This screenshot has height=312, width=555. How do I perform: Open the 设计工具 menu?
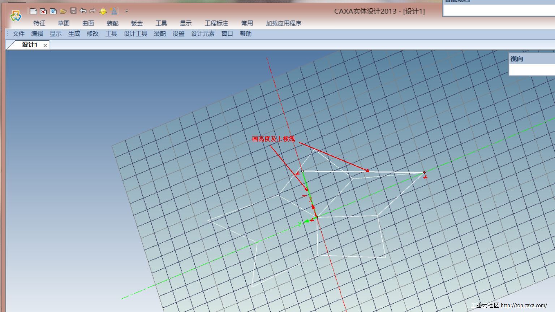pos(135,34)
